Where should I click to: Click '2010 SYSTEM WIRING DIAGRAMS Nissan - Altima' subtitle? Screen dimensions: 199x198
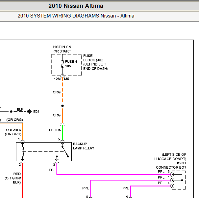point(76,16)
